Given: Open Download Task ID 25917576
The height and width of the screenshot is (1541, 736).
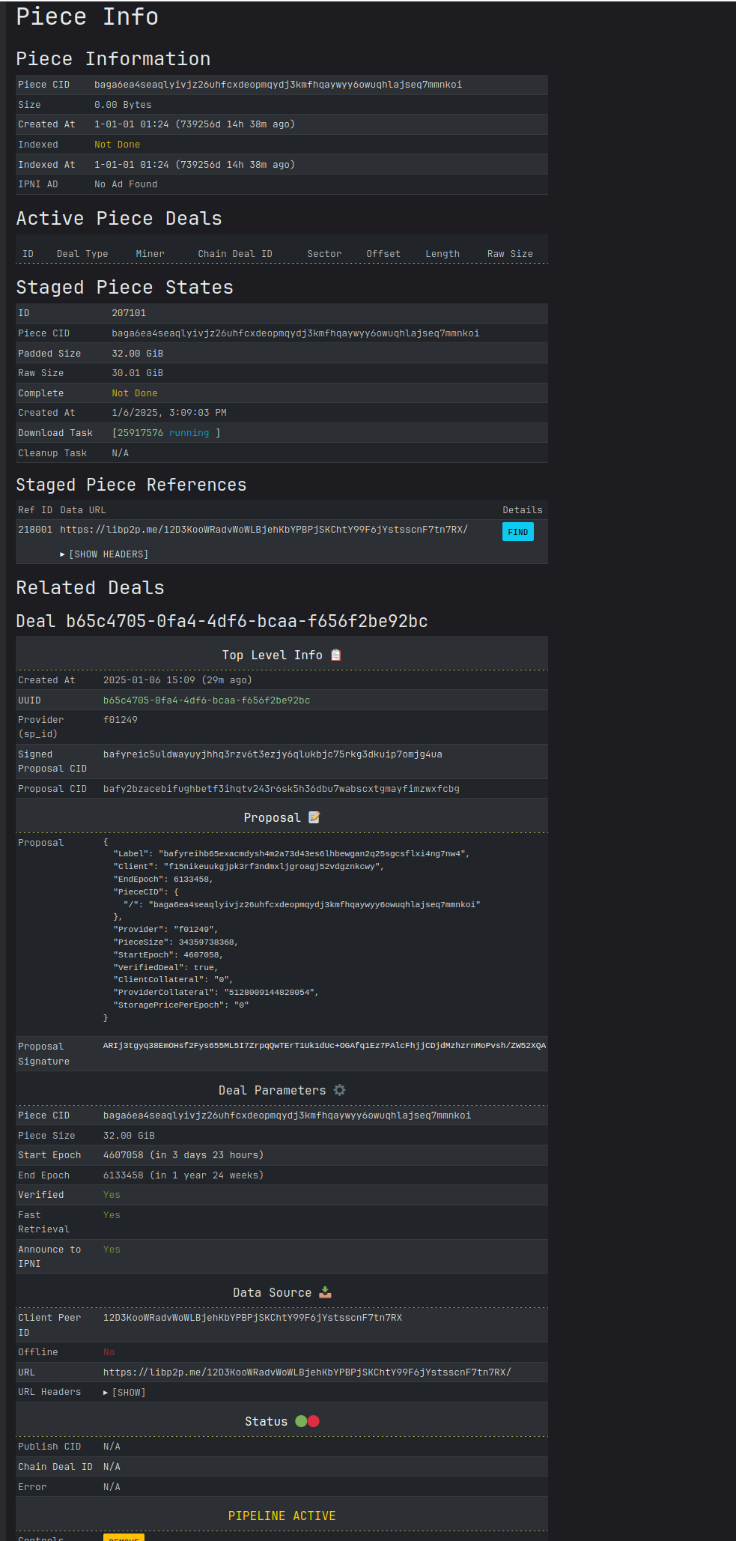Looking at the screenshot, I should click(x=140, y=433).
